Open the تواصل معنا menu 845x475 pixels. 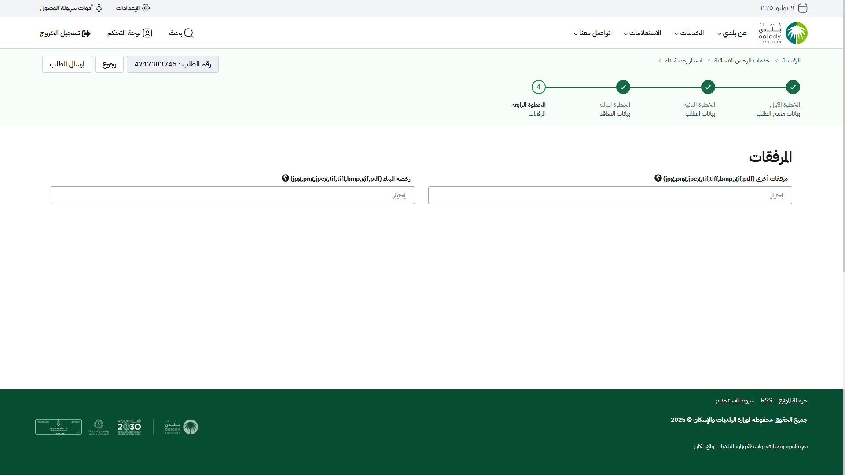coord(592,33)
